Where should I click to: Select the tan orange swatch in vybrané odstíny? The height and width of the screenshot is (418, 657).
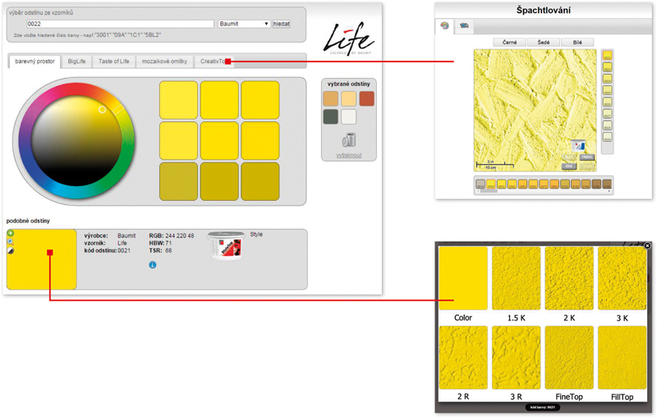click(x=331, y=98)
